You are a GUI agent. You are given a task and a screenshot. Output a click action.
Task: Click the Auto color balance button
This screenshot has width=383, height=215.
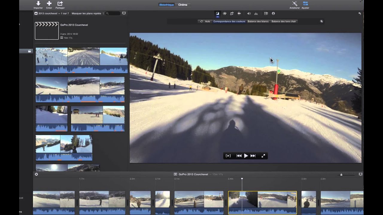205,21
